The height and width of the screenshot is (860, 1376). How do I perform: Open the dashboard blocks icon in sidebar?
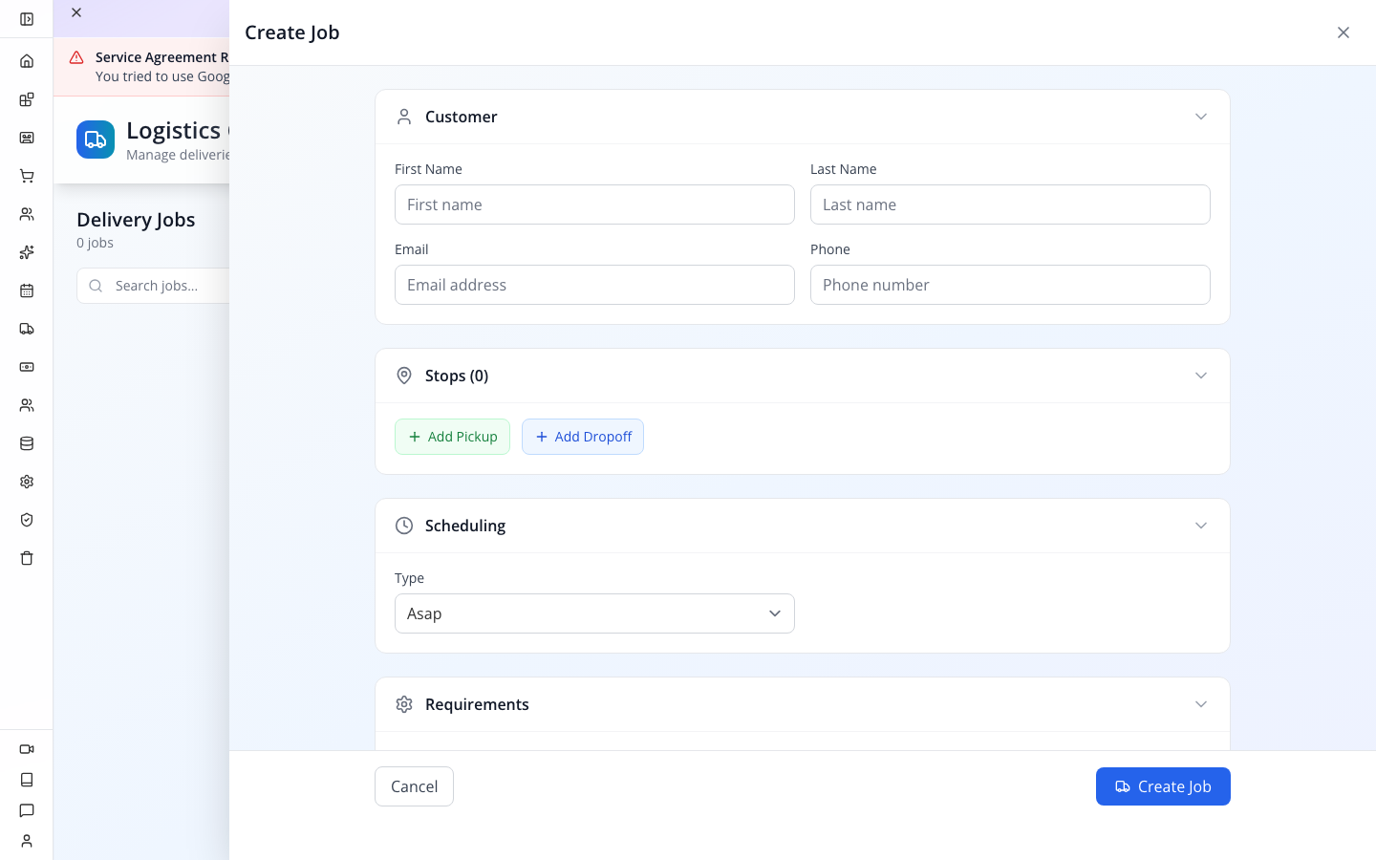tap(27, 99)
